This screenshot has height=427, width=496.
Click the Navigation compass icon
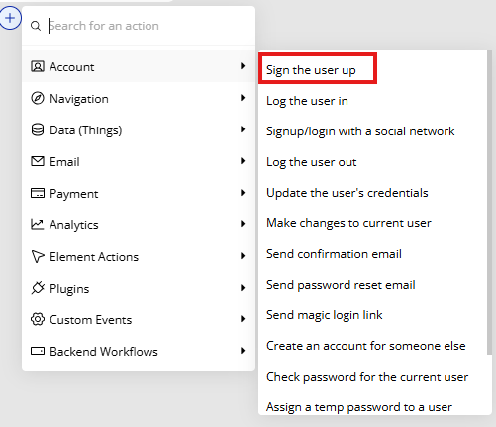38,98
